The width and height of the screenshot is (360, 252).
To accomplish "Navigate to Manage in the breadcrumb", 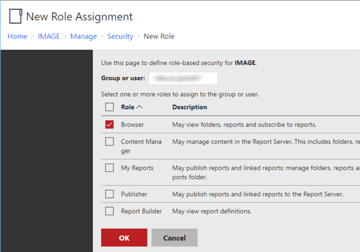I will pos(83,37).
